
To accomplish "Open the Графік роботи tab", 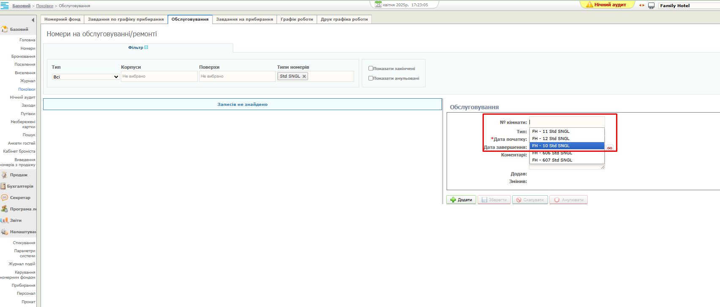I will (x=297, y=19).
